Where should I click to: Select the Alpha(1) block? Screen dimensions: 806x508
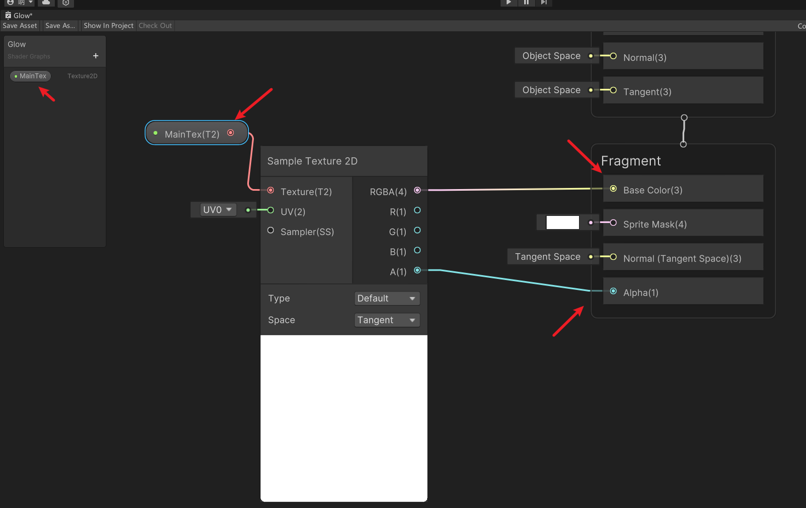683,291
